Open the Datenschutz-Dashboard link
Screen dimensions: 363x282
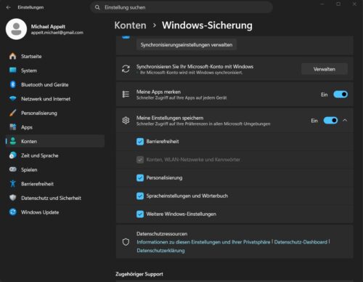[301, 242]
